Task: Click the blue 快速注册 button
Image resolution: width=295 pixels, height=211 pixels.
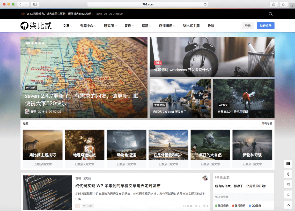Action: pyautogui.click(x=266, y=26)
